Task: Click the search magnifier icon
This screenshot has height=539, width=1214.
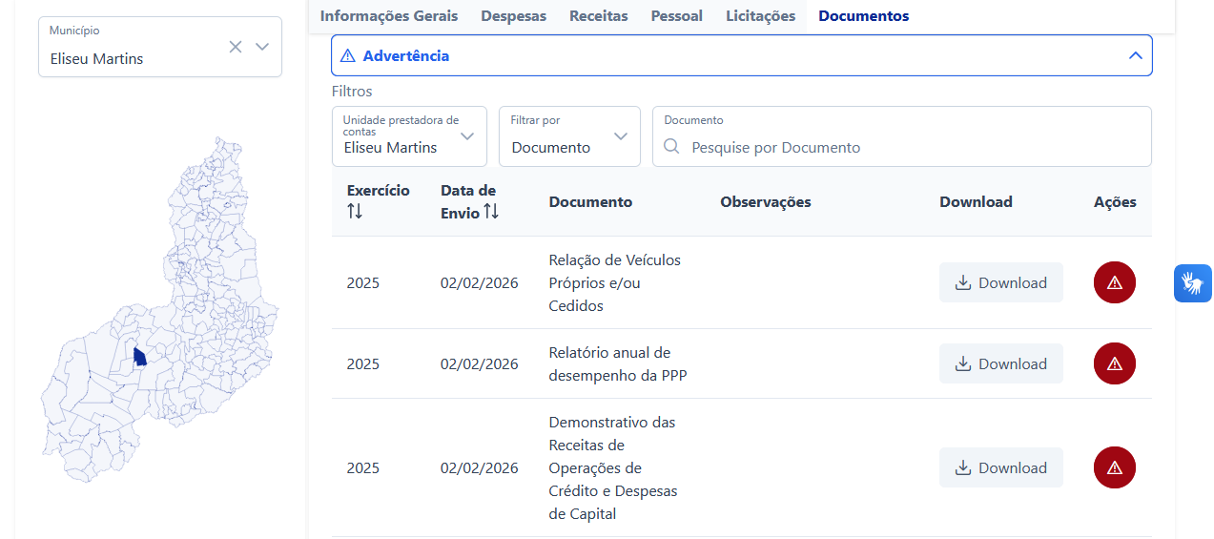Action: (672, 147)
